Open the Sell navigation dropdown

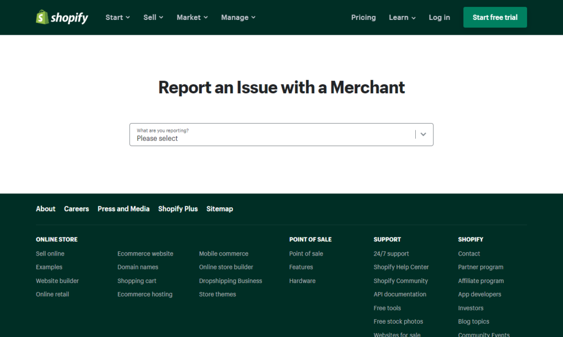point(153,17)
